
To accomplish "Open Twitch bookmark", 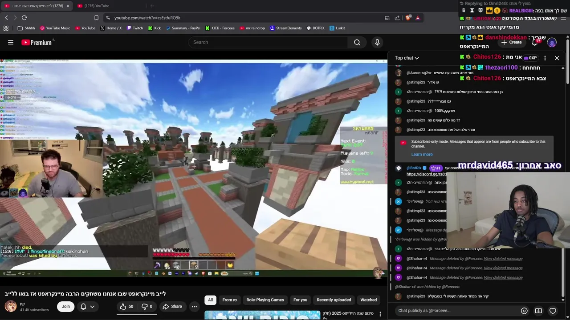I will [135, 28].
